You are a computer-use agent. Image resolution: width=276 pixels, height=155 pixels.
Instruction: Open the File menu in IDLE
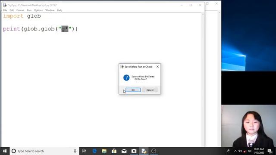coord(5,10)
